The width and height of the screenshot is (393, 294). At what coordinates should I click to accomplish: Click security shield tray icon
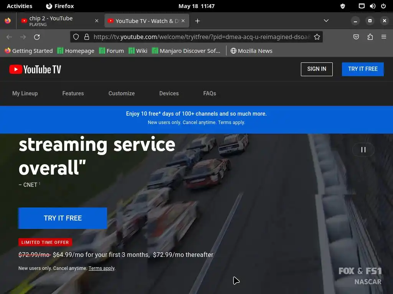[343, 6]
